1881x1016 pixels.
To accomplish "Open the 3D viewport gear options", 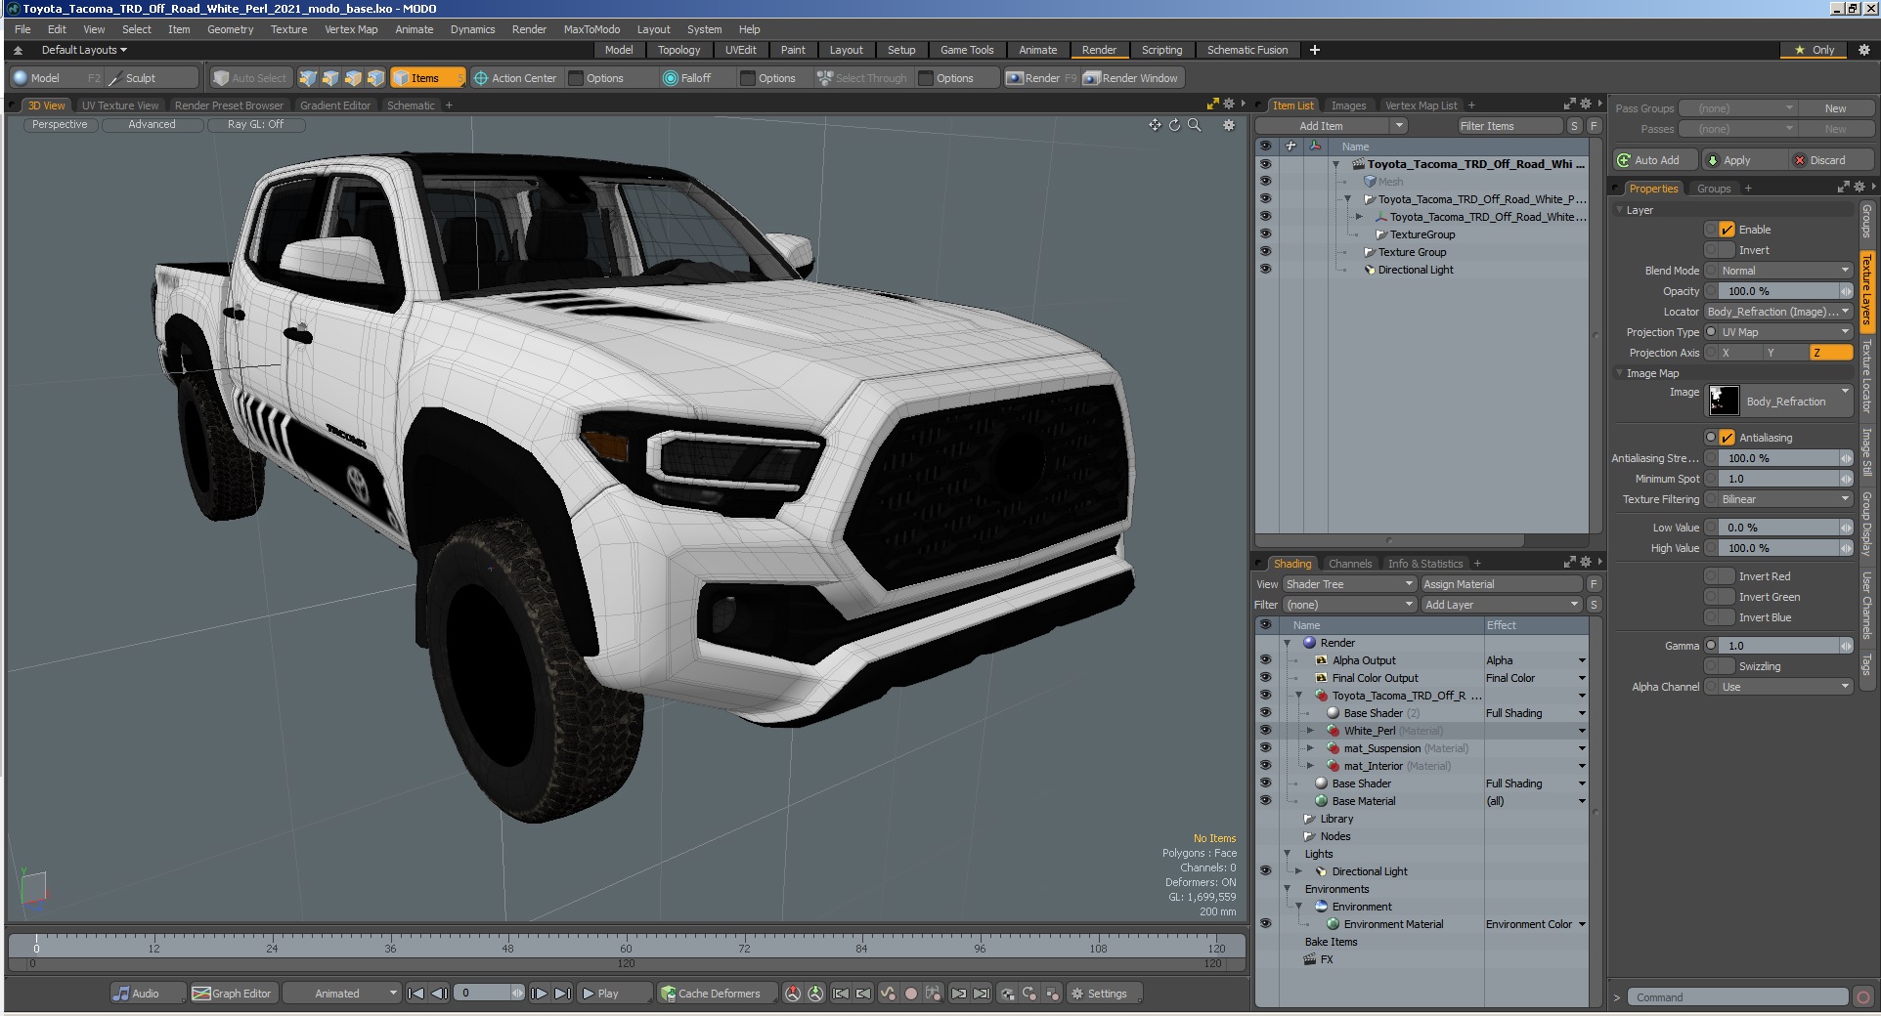I will point(1229,125).
